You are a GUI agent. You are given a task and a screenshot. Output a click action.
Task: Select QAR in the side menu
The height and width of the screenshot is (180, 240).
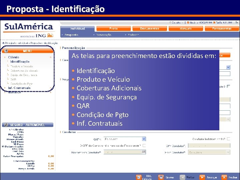point(13,79)
